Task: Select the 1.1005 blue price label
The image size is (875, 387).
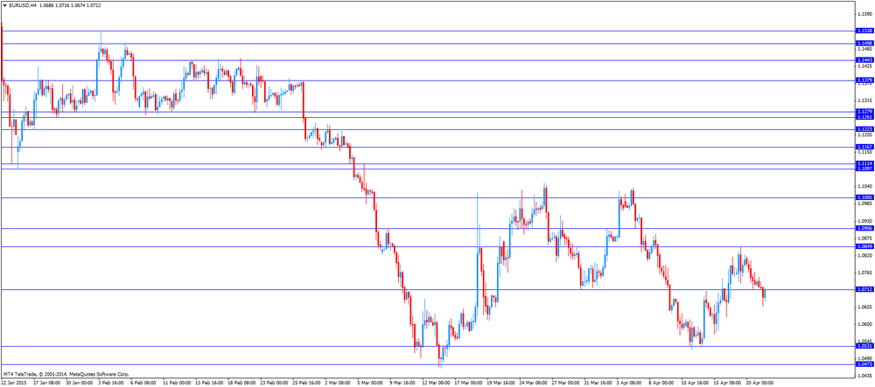Action: (864, 197)
